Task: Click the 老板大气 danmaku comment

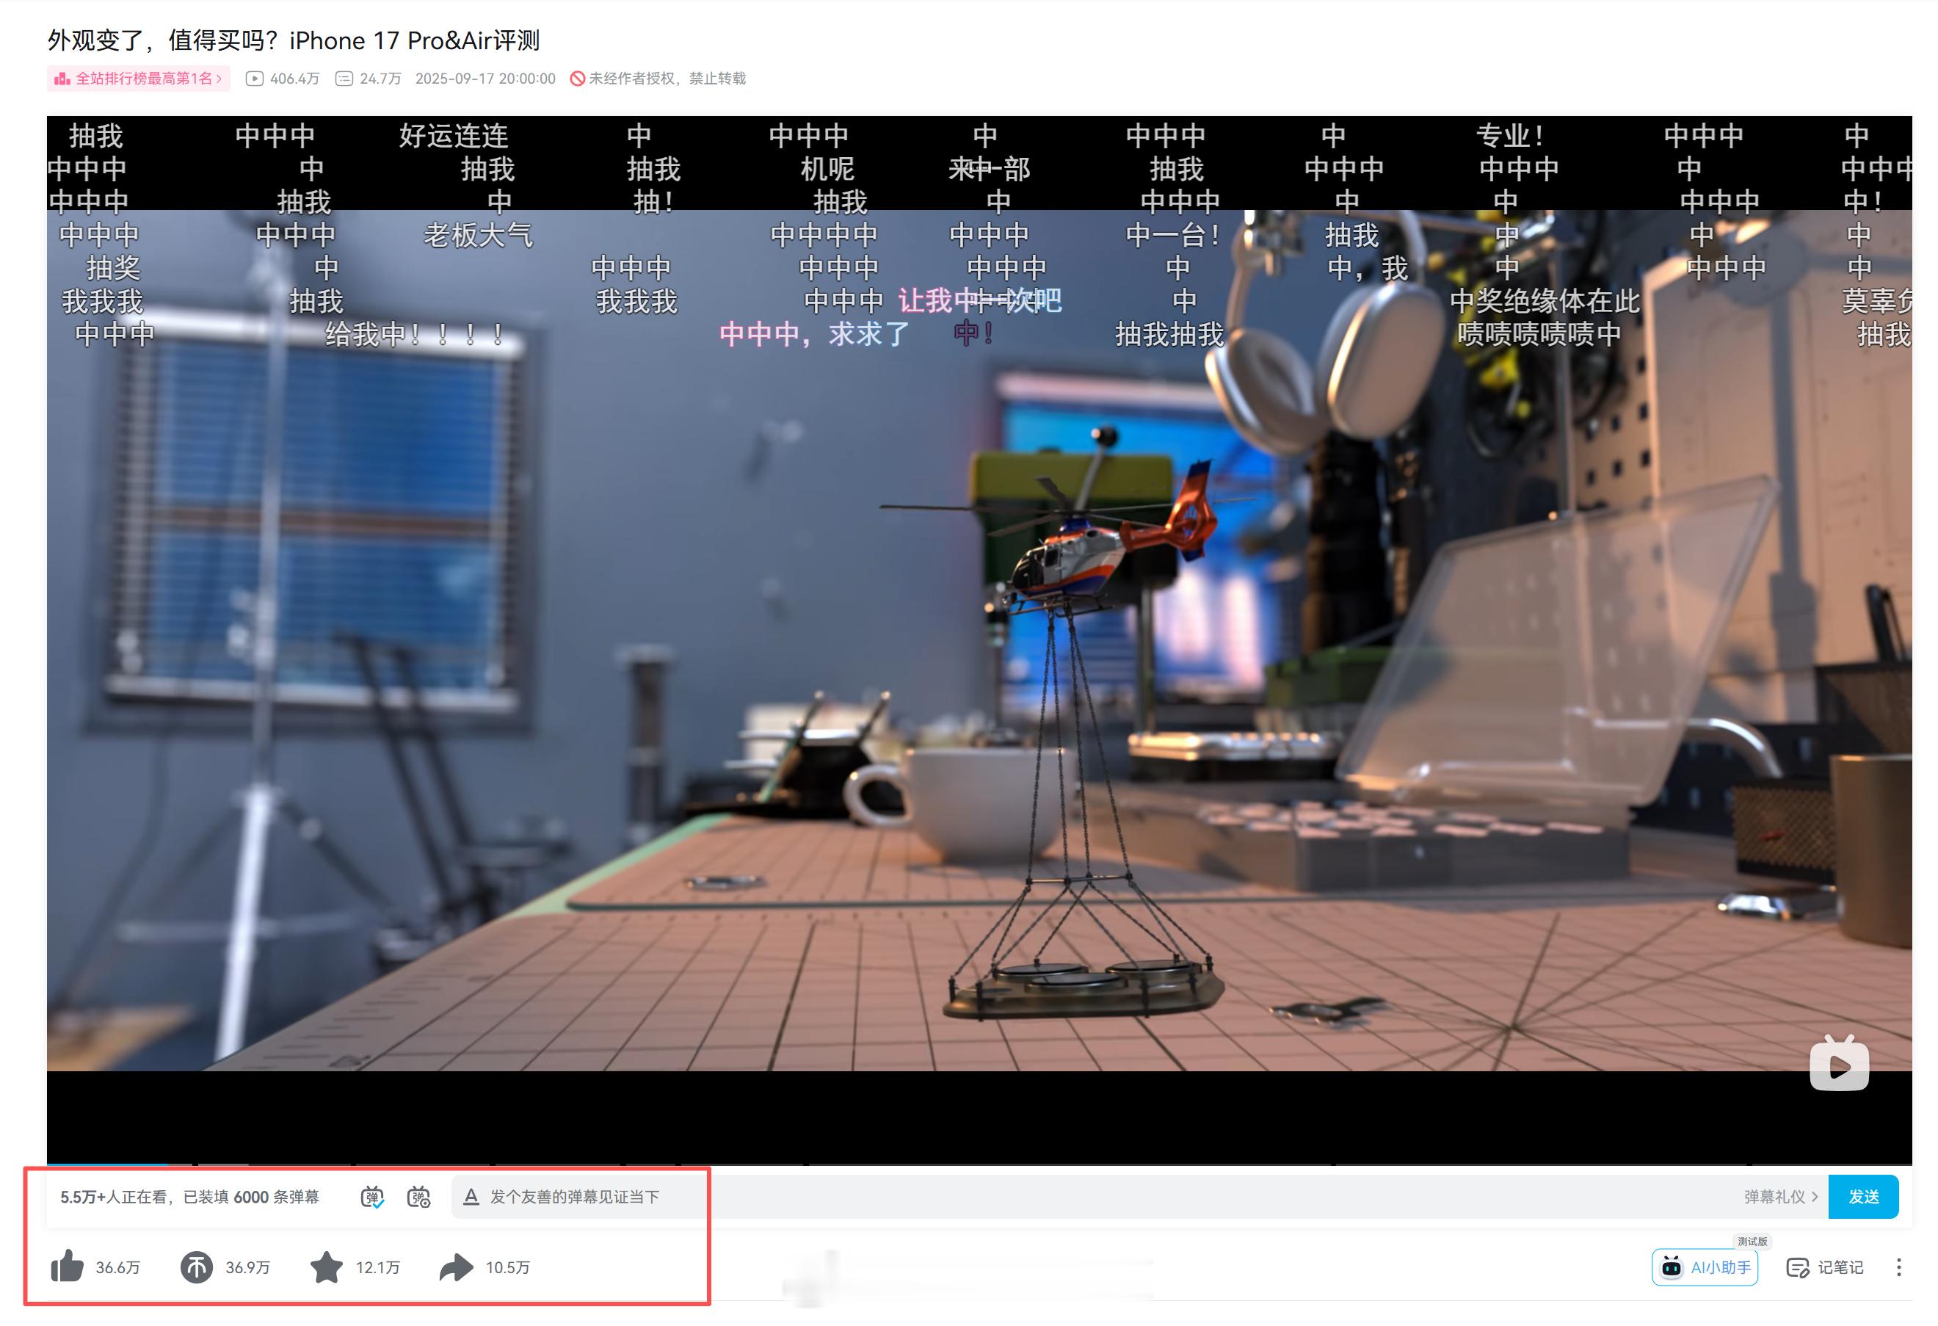Action: coord(478,235)
